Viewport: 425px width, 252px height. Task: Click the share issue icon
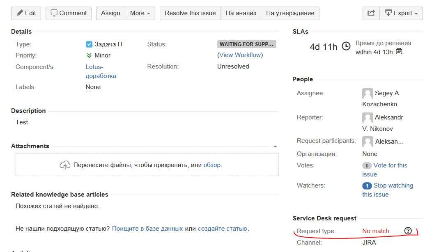371,13
